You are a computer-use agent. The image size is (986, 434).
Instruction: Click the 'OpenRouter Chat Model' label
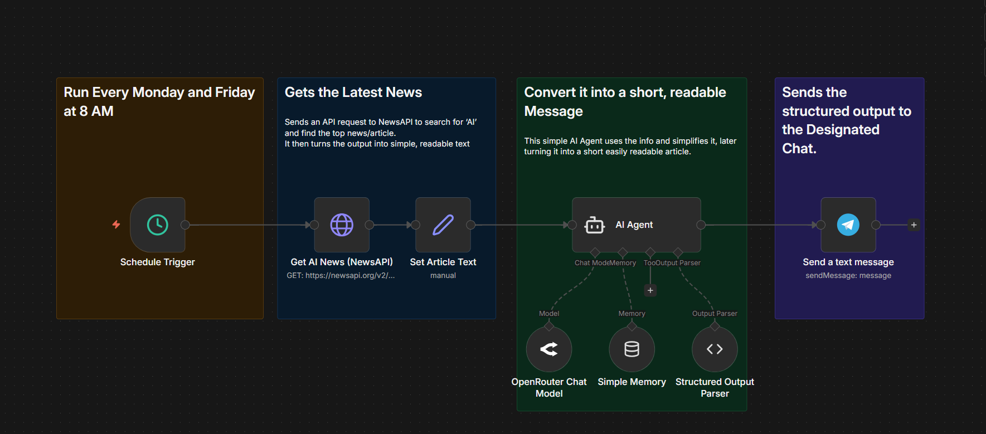[x=549, y=388]
